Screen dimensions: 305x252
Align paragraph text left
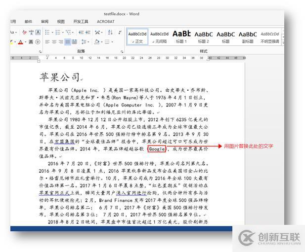(x=47, y=42)
